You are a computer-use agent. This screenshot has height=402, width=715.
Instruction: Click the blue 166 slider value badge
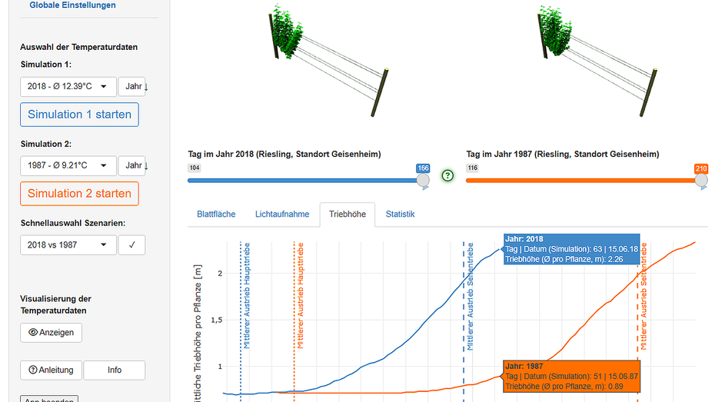[x=423, y=168]
